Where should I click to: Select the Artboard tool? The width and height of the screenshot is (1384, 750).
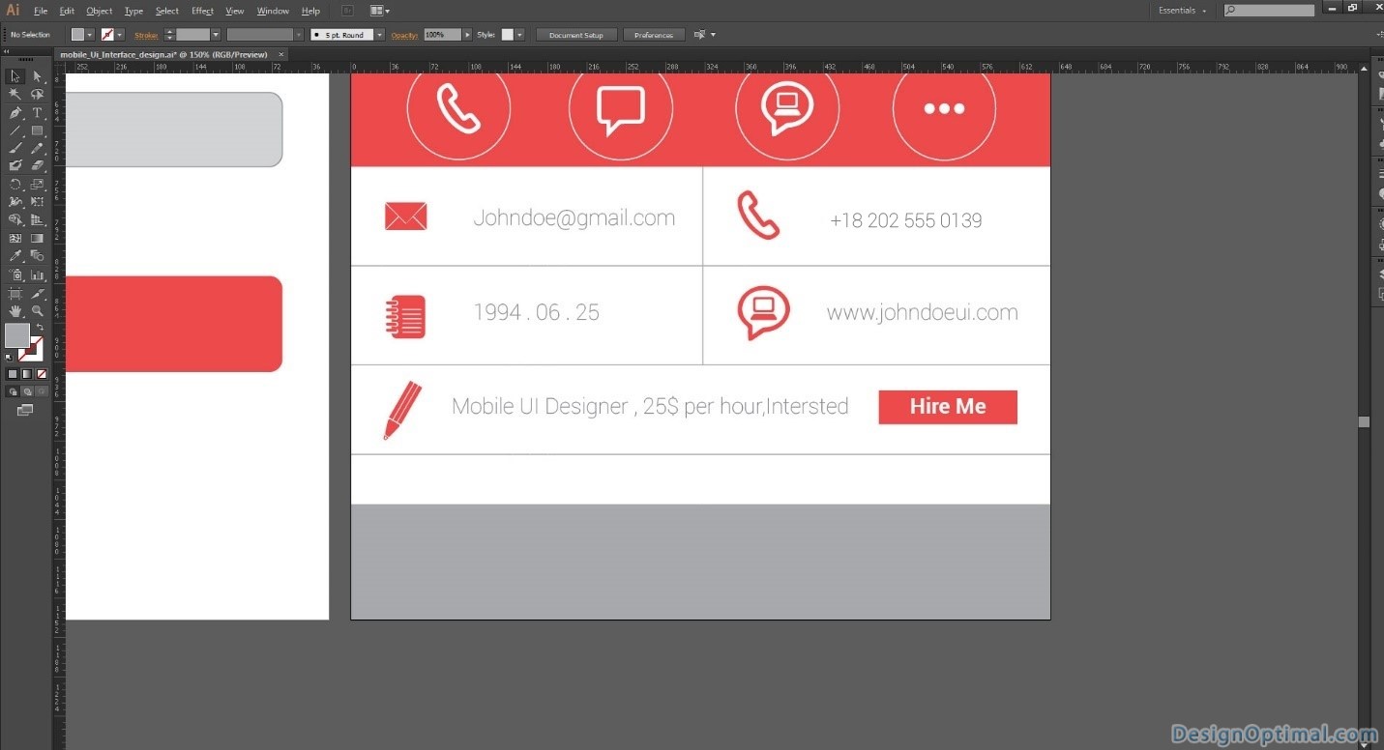[x=15, y=293]
